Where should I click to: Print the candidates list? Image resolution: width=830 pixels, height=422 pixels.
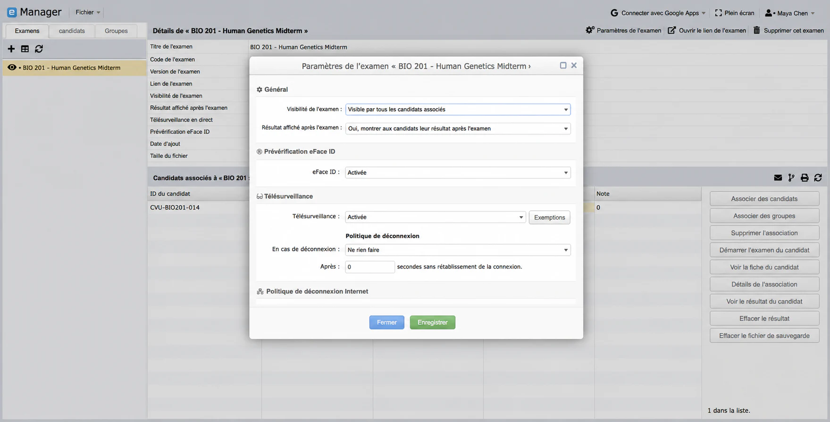click(x=805, y=177)
